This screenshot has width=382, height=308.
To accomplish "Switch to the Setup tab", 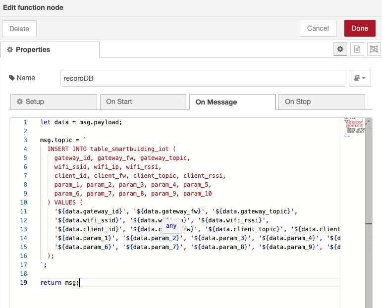I will point(54,102).
